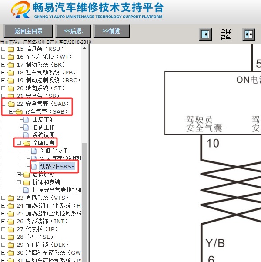The width and height of the screenshot is (261, 262).
Task: Click page icon beside 诊断仪应用
Action: 34,151
